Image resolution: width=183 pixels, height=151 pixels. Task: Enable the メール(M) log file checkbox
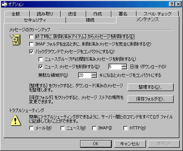click(31, 128)
